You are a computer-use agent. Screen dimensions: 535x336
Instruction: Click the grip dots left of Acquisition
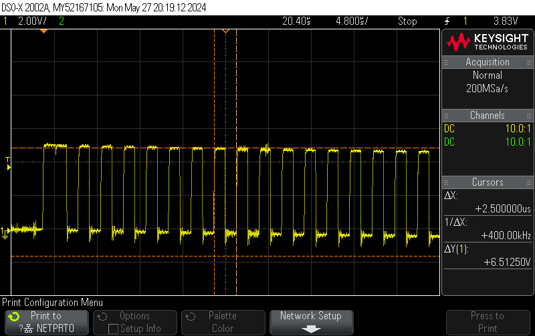[446, 62]
